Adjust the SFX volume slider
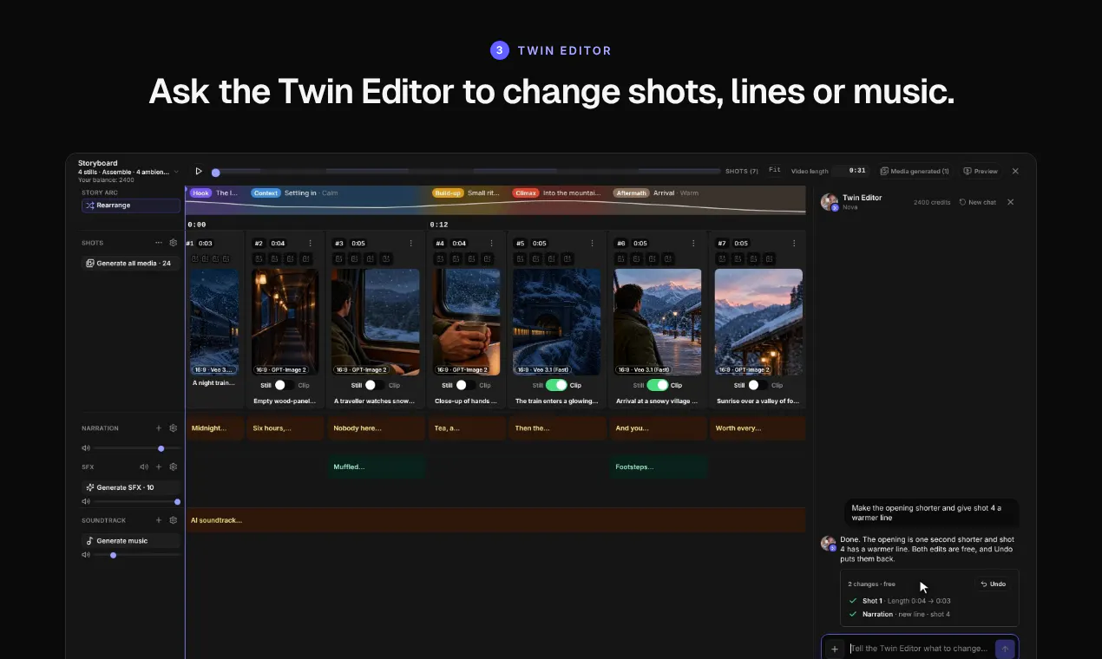The height and width of the screenshot is (659, 1102). [137, 501]
